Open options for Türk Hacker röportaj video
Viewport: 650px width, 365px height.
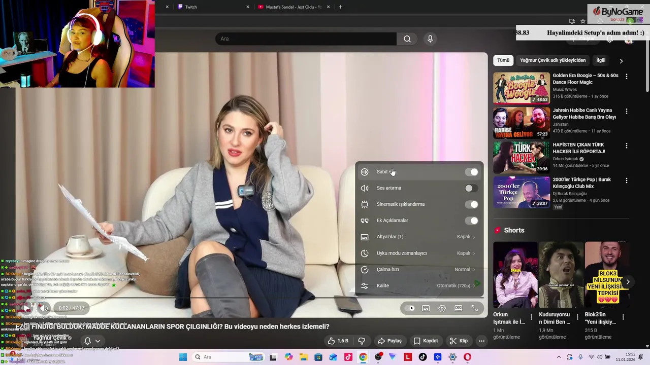point(626,145)
